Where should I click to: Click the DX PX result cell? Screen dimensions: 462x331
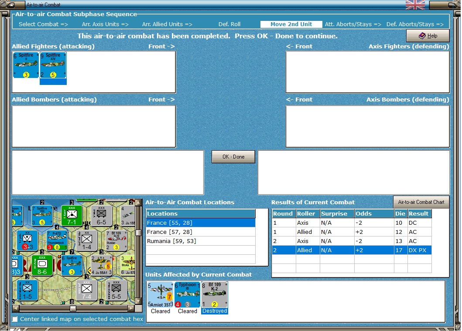click(x=420, y=250)
